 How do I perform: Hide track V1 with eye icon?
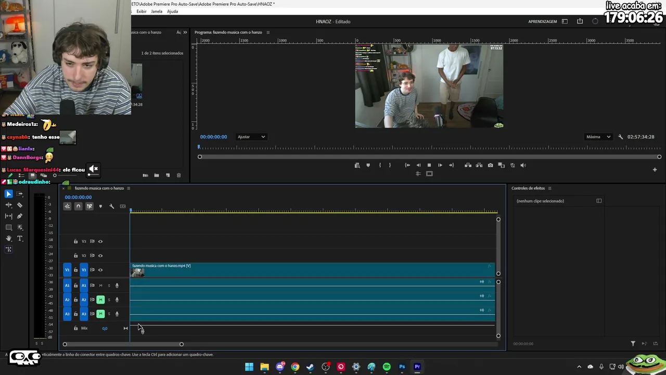tap(100, 270)
